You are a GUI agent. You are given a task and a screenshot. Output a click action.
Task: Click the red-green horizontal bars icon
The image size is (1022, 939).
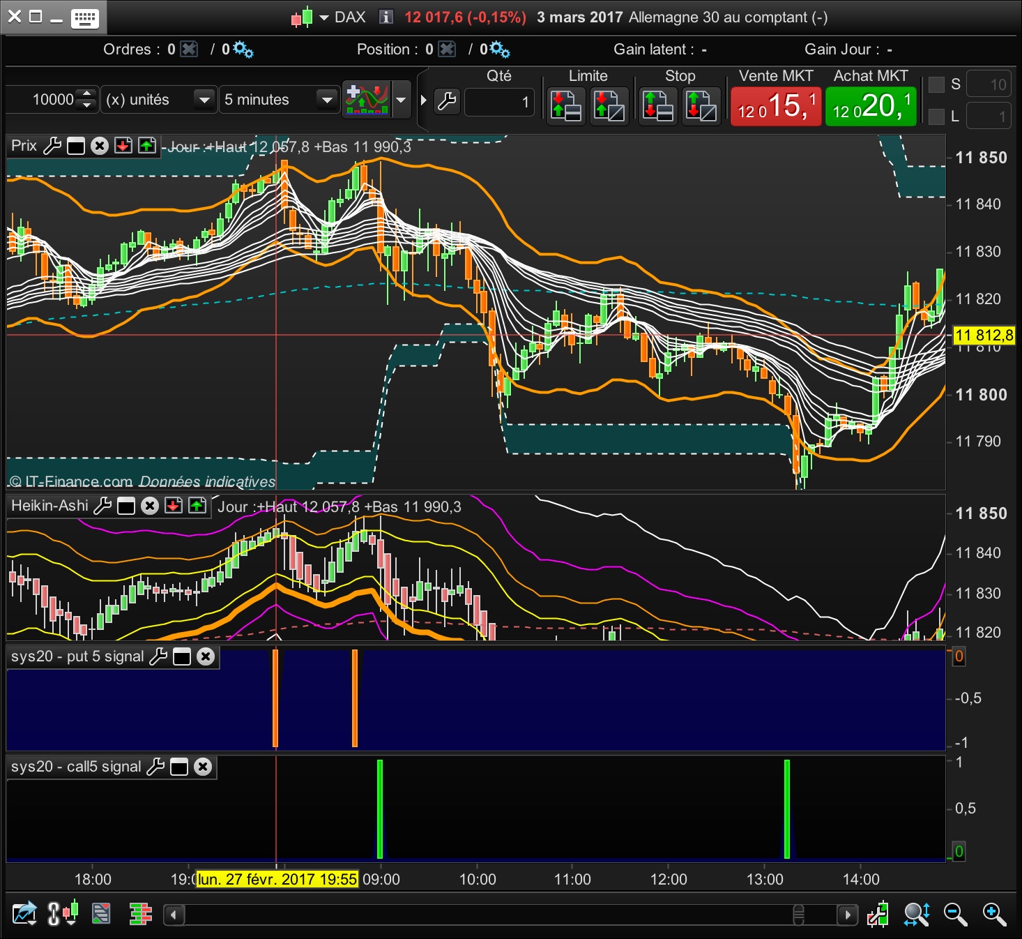pyautogui.click(x=140, y=914)
